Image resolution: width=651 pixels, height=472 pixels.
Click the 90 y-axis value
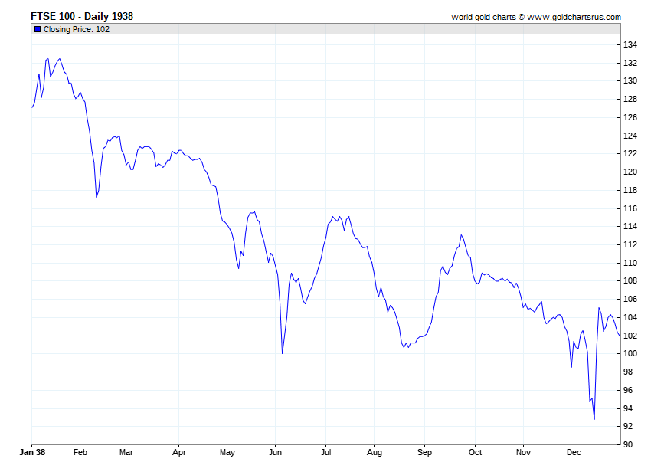pyautogui.click(x=628, y=444)
